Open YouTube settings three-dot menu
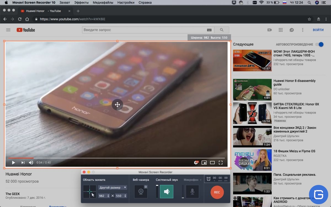This screenshot has height=207, width=331. (303, 30)
